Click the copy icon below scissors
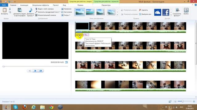The height and width of the screenshot is (110, 197). coord(10,12)
